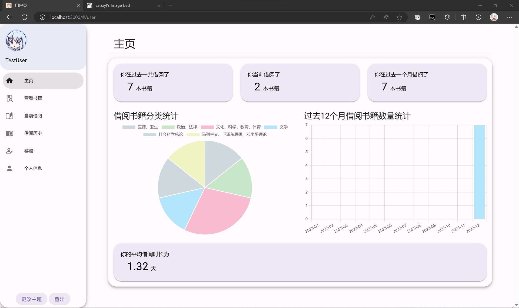Click the site information icon in the address bar
This screenshot has width=519, height=308.
coord(42,17)
